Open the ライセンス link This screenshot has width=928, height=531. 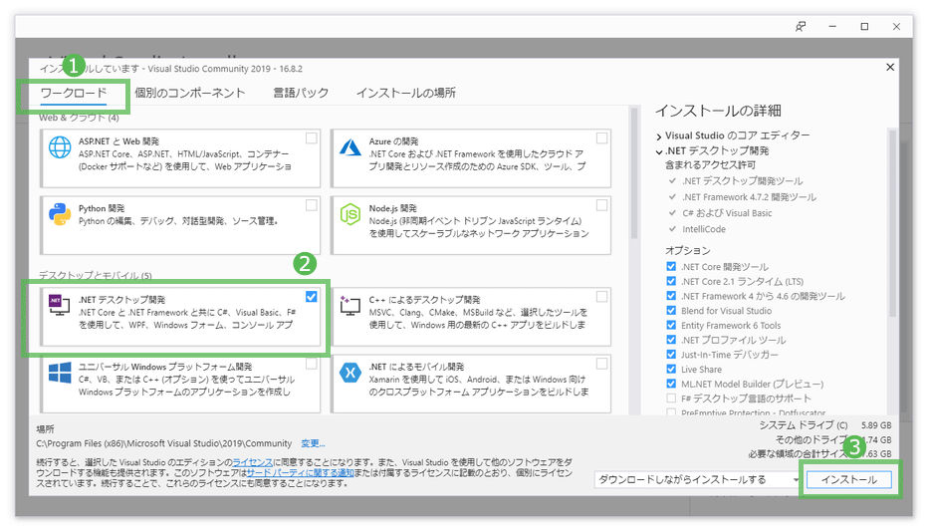click(x=252, y=462)
